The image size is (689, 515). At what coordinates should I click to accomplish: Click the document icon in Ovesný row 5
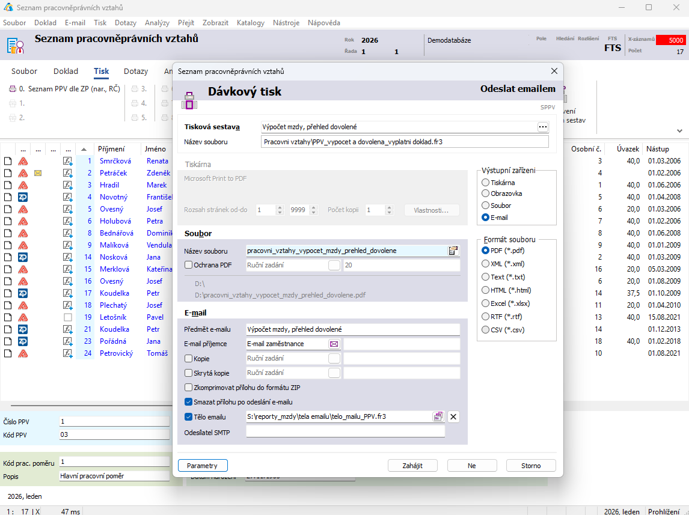(8, 209)
